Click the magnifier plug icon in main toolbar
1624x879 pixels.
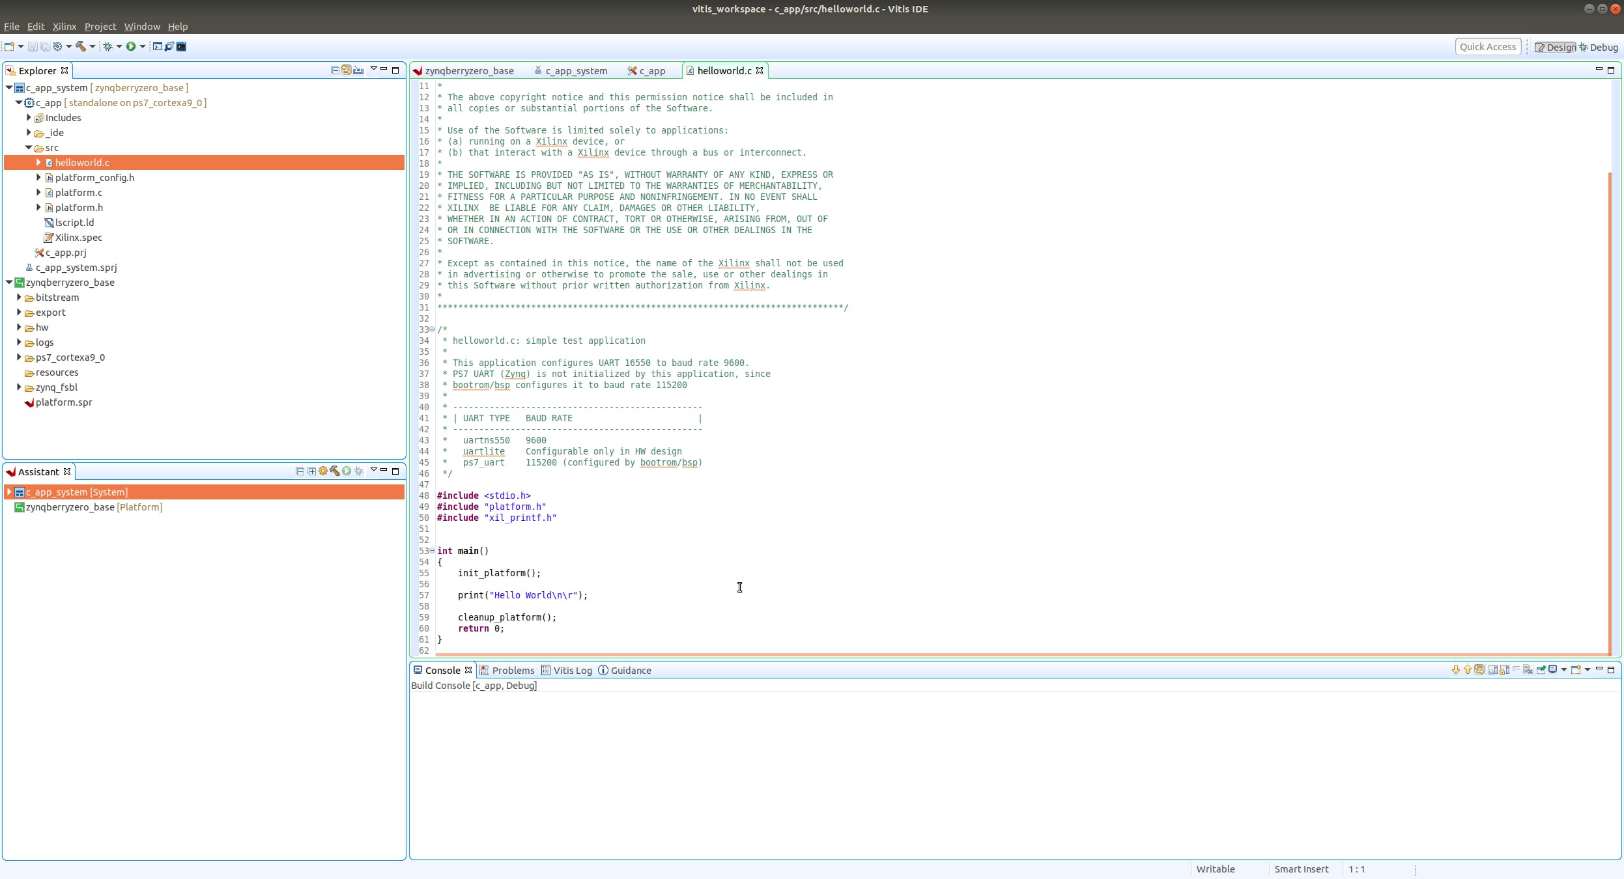[x=169, y=46]
